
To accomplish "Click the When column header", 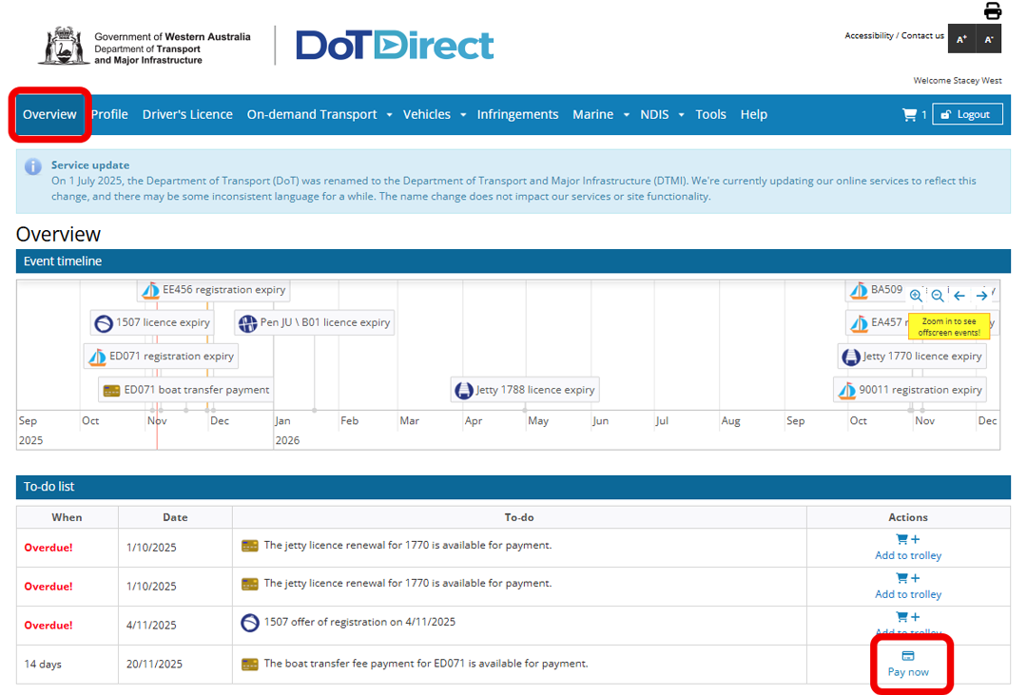I will (67, 517).
